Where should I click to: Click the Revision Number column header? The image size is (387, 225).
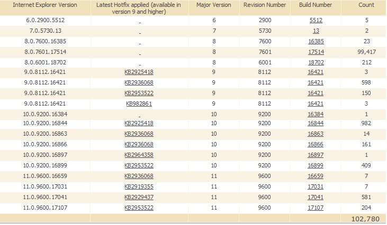point(265,5)
